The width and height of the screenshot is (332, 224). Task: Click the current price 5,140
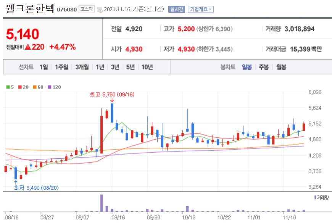click(x=23, y=34)
